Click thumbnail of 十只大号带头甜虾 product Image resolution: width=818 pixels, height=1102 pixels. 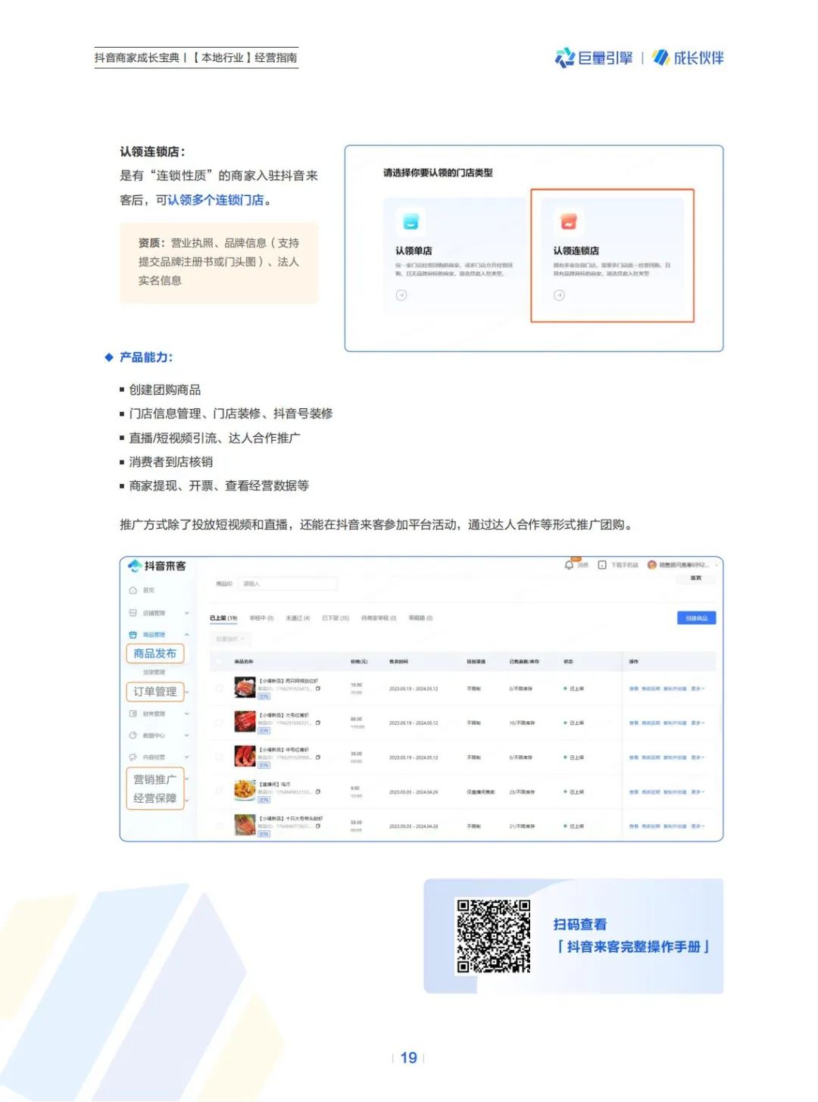click(245, 826)
